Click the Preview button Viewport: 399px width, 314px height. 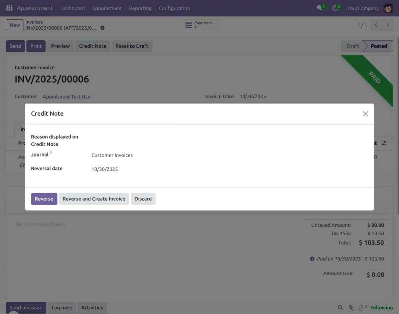[x=60, y=46]
